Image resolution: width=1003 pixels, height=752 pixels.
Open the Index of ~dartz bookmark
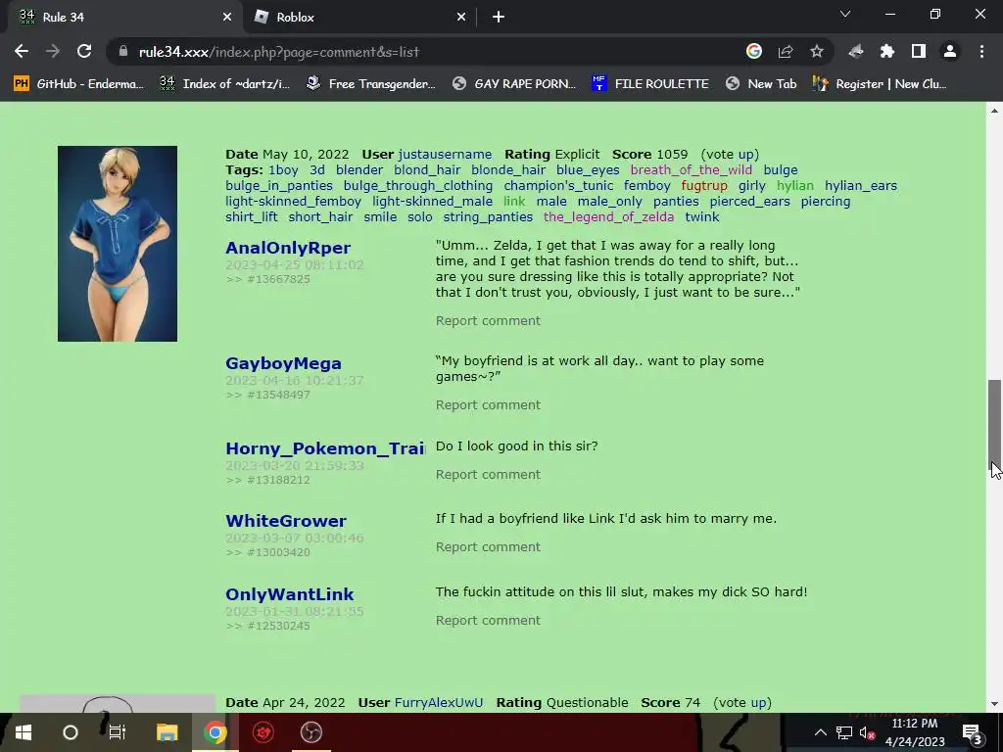click(224, 84)
